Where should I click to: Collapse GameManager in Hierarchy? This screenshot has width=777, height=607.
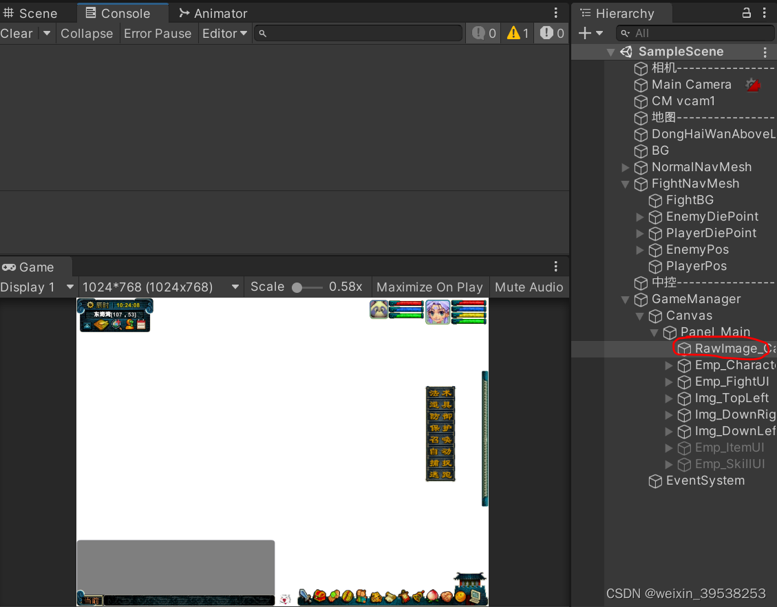(626, 300)
